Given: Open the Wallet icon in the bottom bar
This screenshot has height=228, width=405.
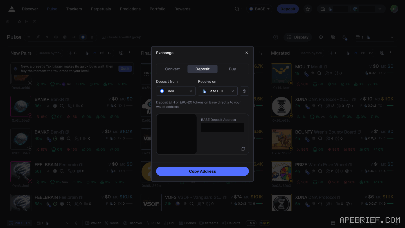Looking at the screenshot, I should pyautogui.click(x=93, y=223).
